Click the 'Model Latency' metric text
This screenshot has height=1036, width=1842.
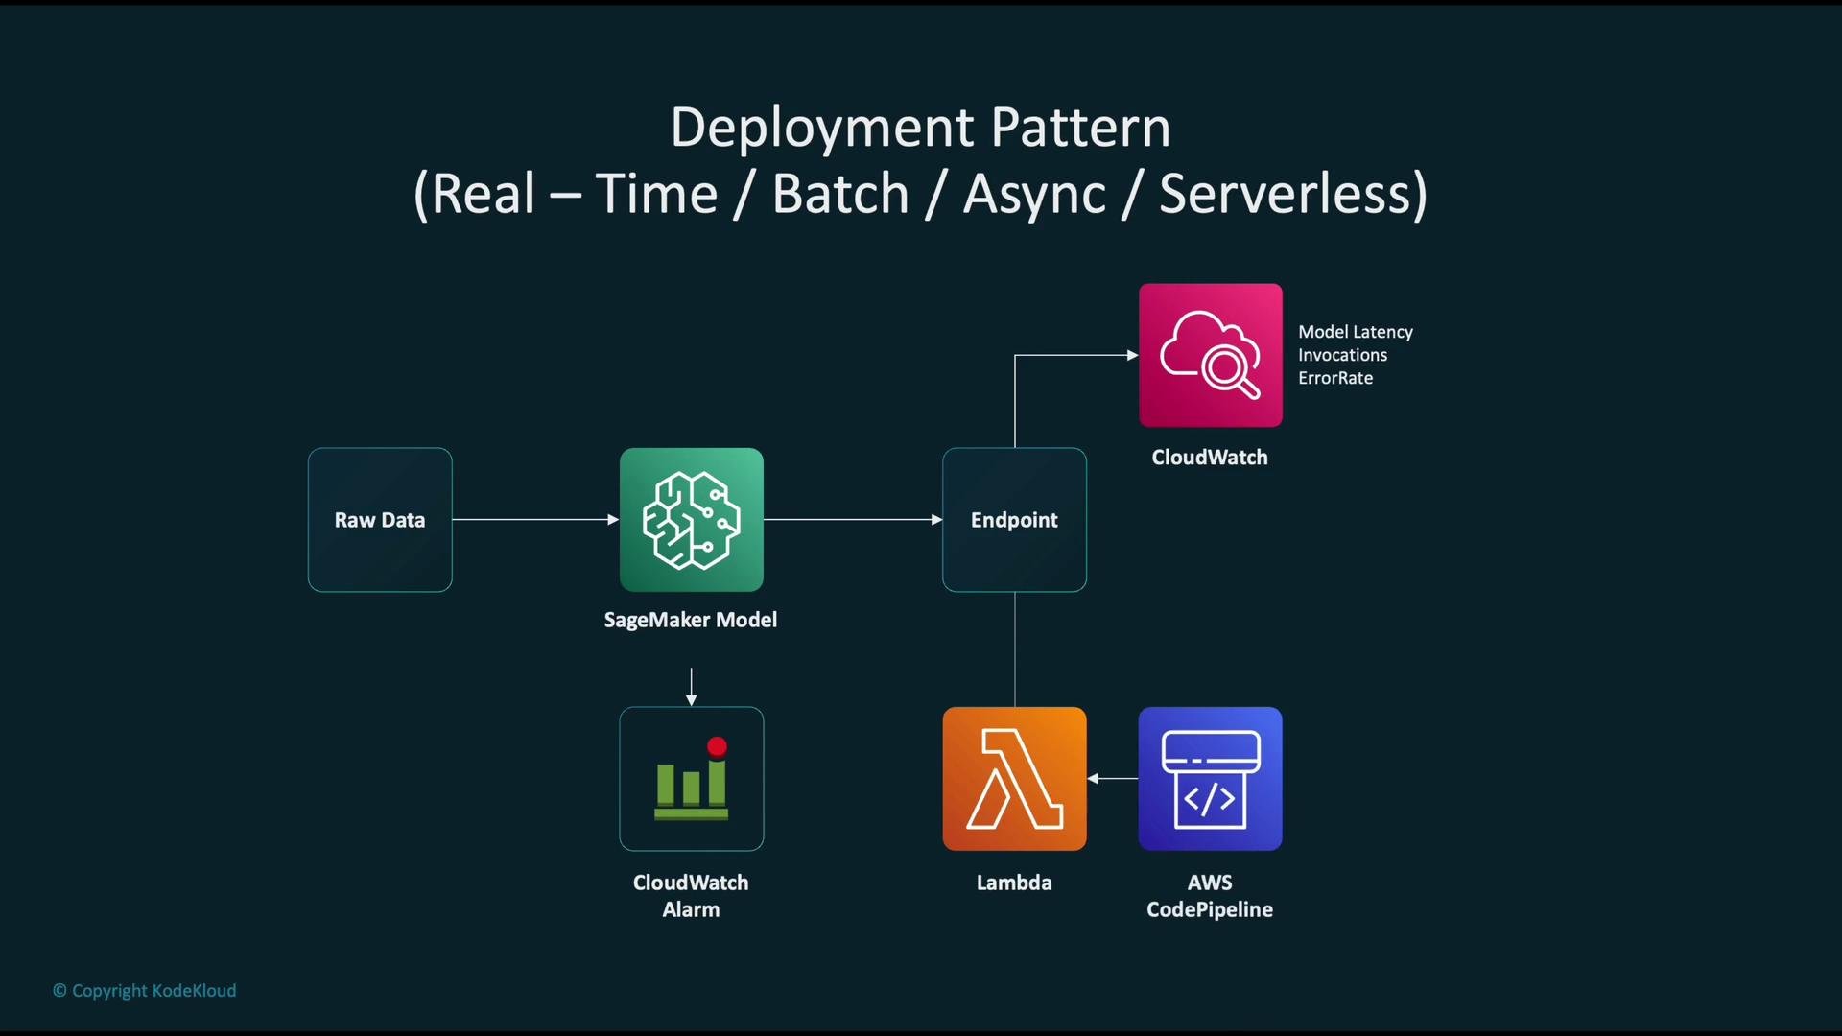click(x=1356, y=332)
